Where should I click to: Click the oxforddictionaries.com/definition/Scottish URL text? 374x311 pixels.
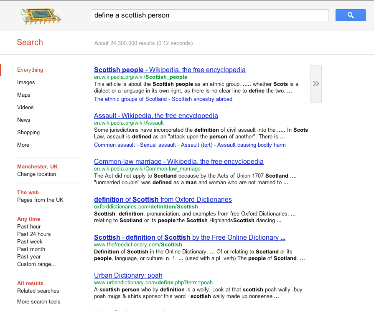[146, 206]
